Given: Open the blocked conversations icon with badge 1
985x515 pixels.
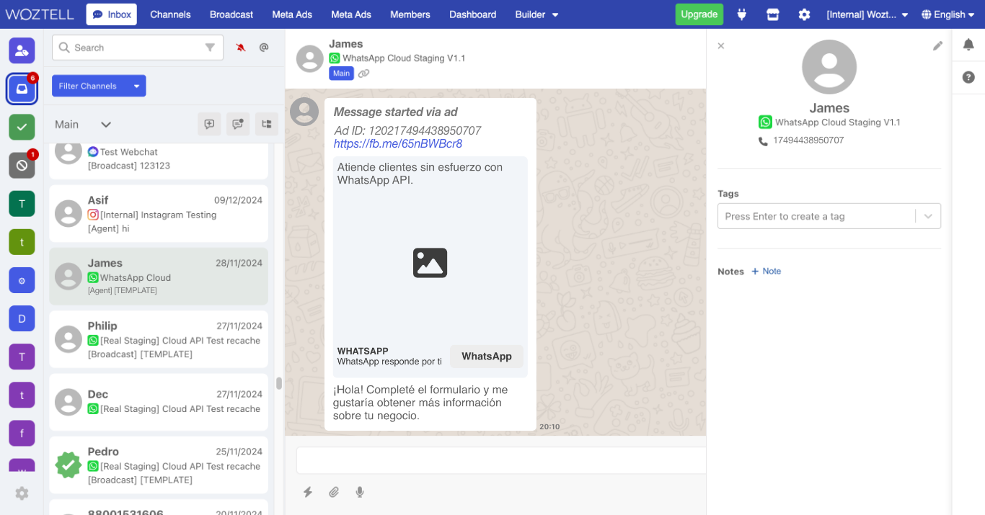Looking at the screenshot, I should 22,166.
